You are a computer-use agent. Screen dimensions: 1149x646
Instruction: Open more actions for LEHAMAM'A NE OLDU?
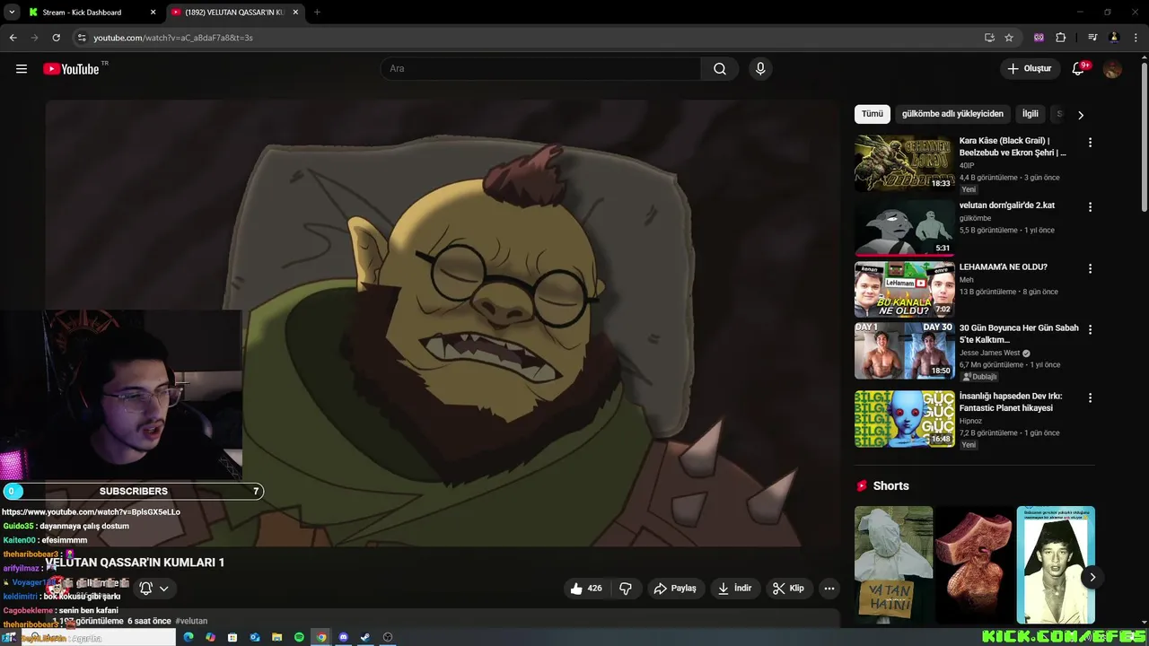[x=1090, y=268]
